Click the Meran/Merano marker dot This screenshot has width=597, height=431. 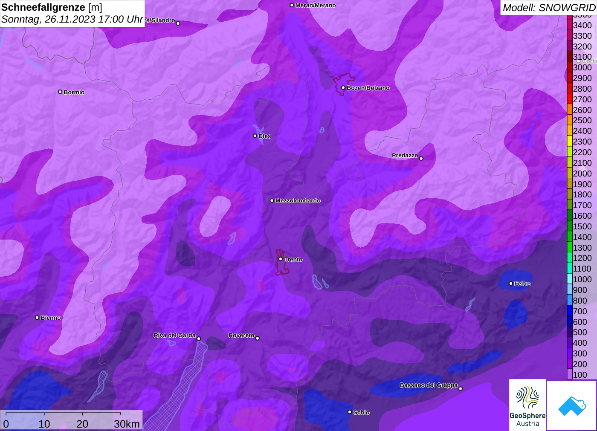tap(292, 5)
